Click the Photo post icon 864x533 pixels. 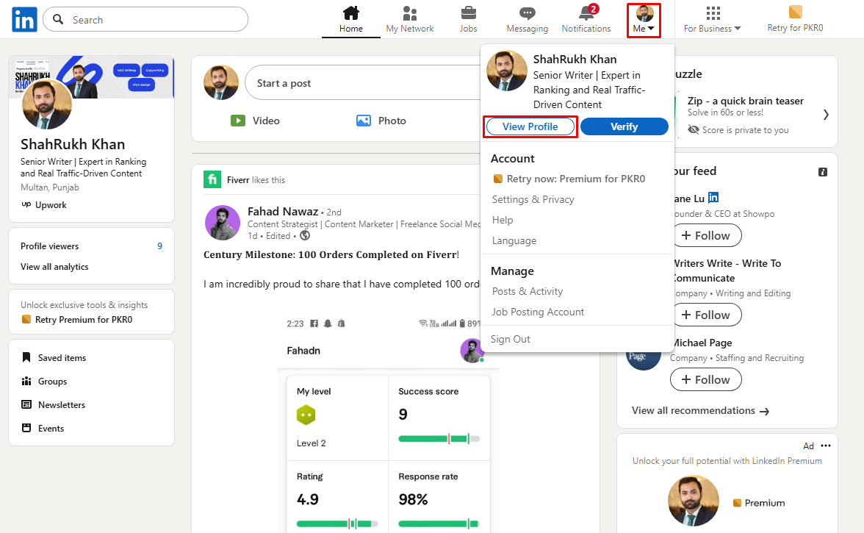pyautogui.click(x=364, y=121)
